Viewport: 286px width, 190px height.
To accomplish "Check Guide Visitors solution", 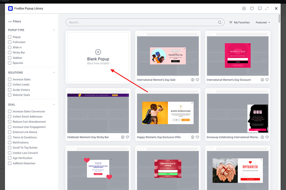I will pyautogui.click(x=10, y=90).
